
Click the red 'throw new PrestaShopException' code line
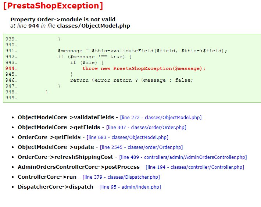click(144, 68)
